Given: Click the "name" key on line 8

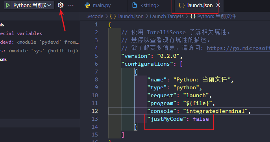Looking at the screenshot, I should pos(157,80).
